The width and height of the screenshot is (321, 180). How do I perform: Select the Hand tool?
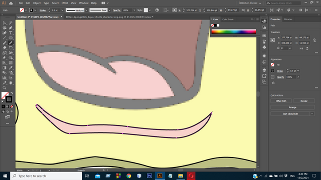click(11, 83)
